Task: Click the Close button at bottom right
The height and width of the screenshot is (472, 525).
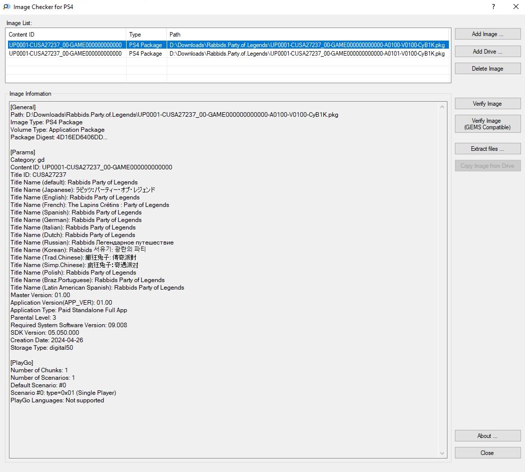Action: pos(487,453)
